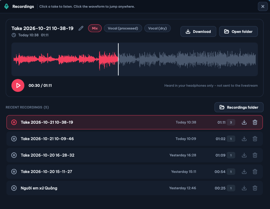Image resolution: width=270 pixels, height=209 pixels.
Task: Switch to the Mix track
Action: (x=95, y=28)
